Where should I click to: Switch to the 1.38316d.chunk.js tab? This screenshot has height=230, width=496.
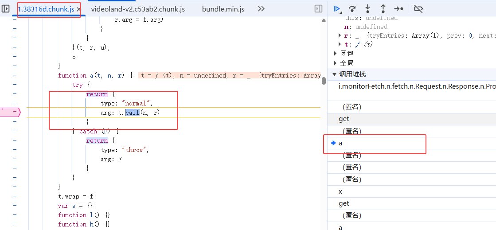pos(46,9)
